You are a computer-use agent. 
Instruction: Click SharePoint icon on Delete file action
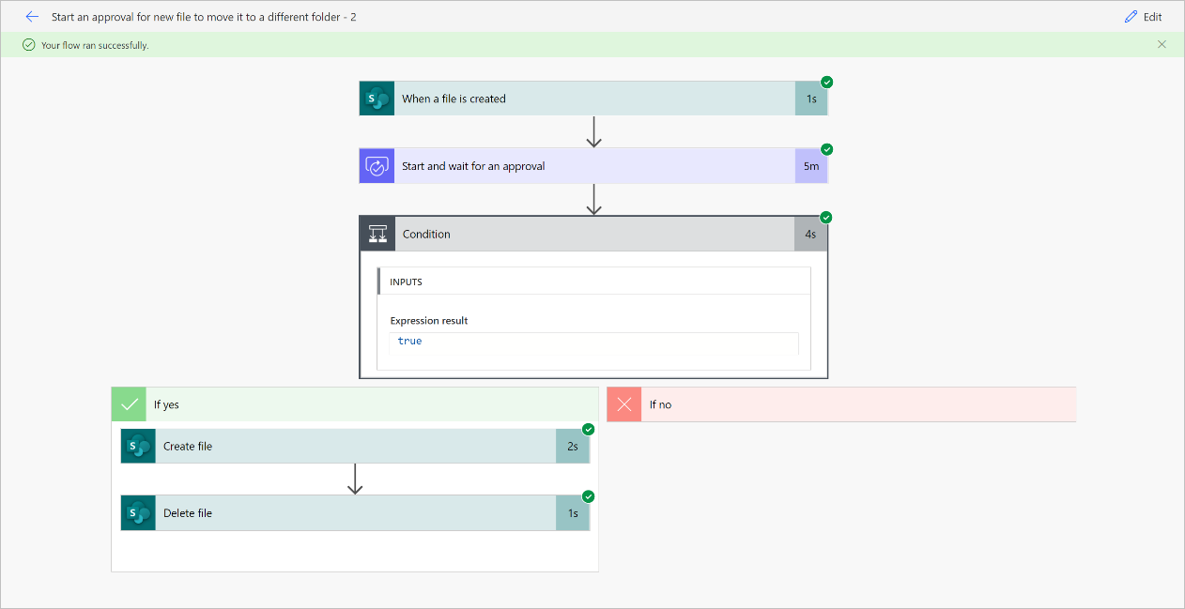pos(138,513)
